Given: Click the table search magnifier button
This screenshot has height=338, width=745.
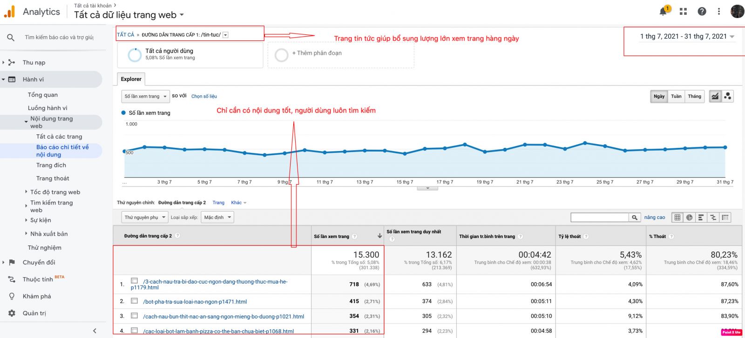Looking at the screenshot, I should point(635,217).
